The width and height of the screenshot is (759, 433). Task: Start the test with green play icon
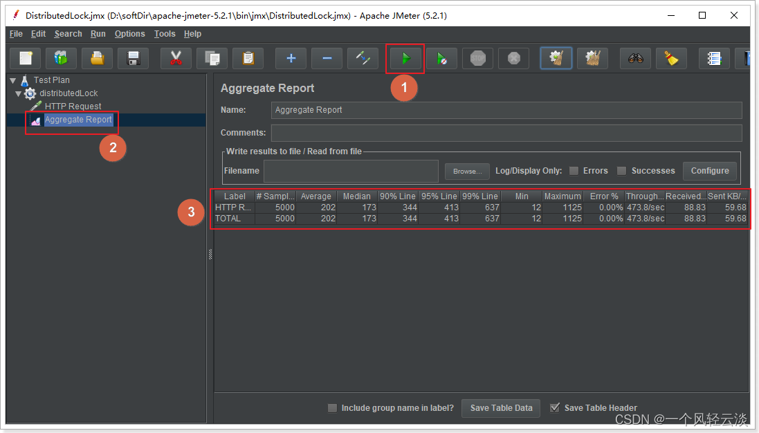(x=405, y=59)
